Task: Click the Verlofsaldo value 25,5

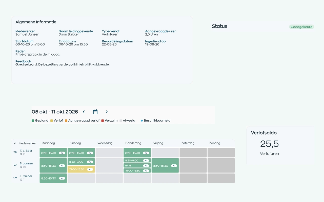Action: click(x=269, y=144)
